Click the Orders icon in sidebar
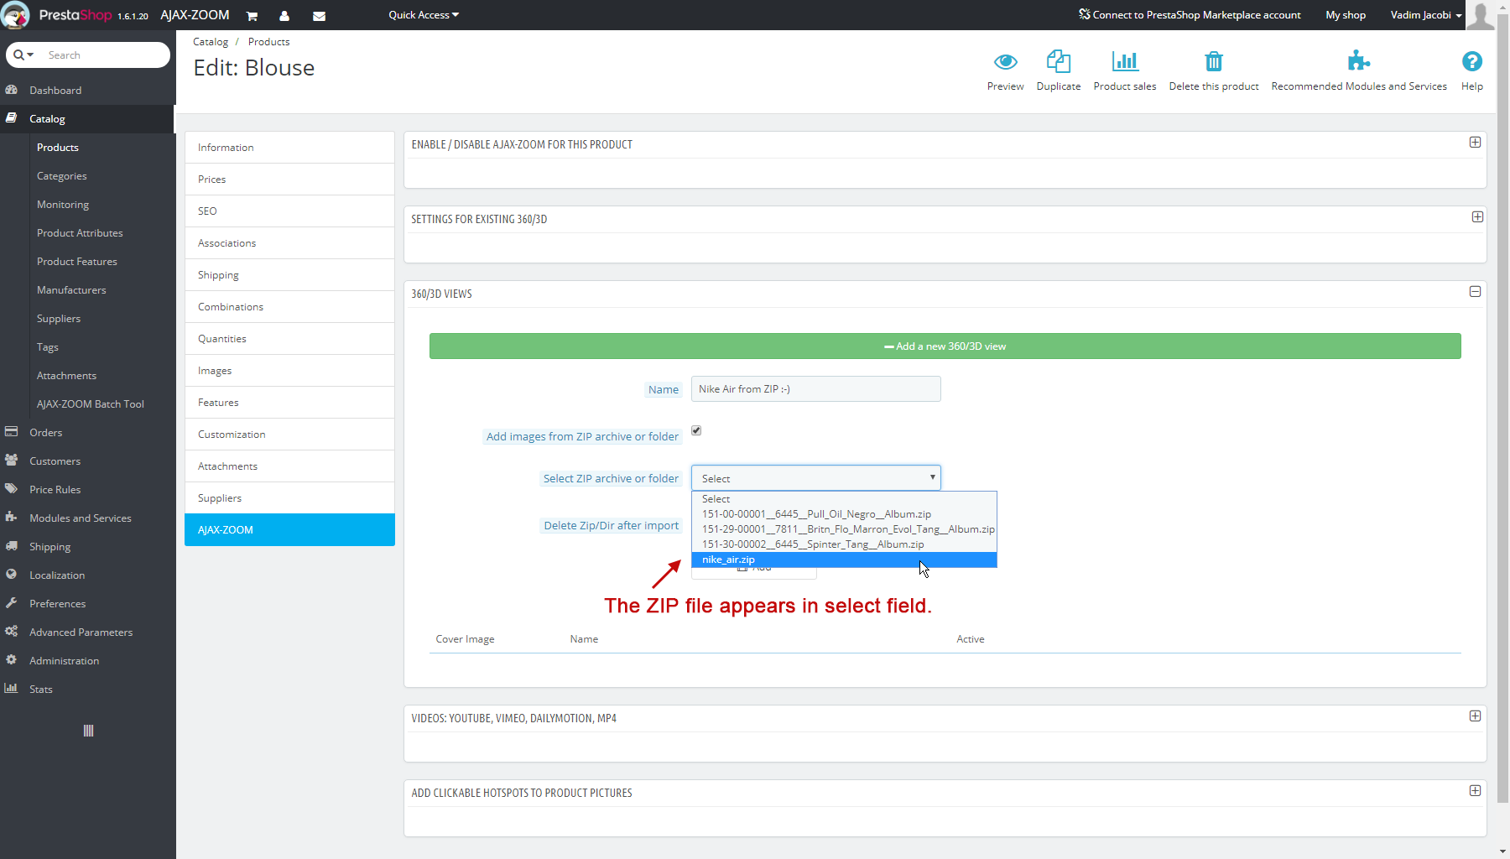The image size is (1510, 859). pyautogui.click(x=12, y=432)
